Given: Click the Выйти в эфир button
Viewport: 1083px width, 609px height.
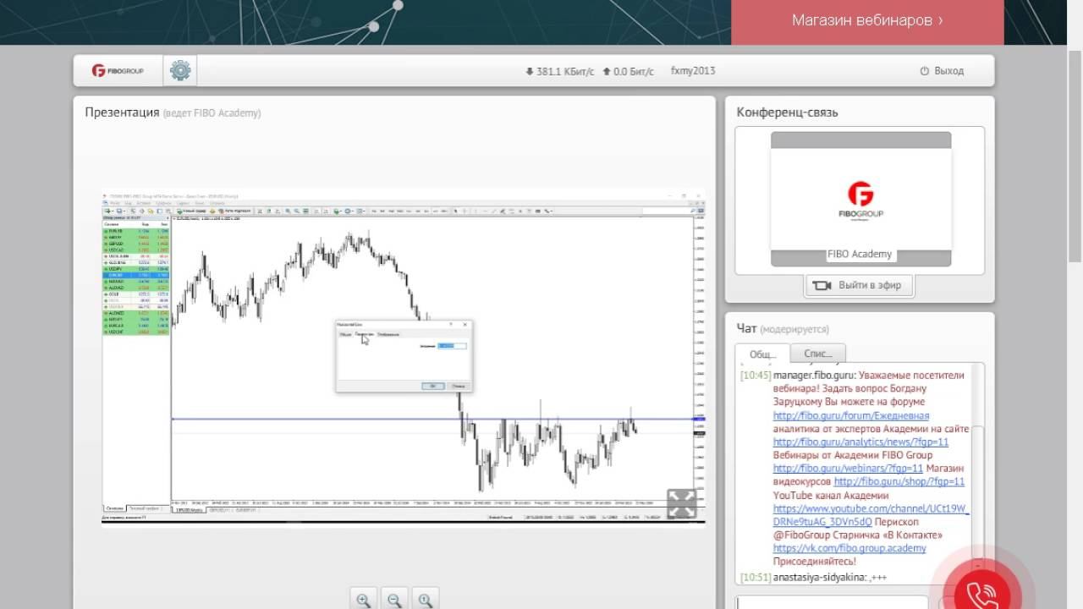Looking at the screenshot, I should tap(858, 285).
